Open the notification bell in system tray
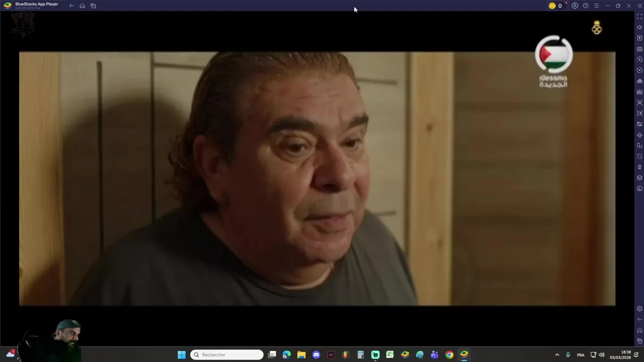 click(636, 355)
